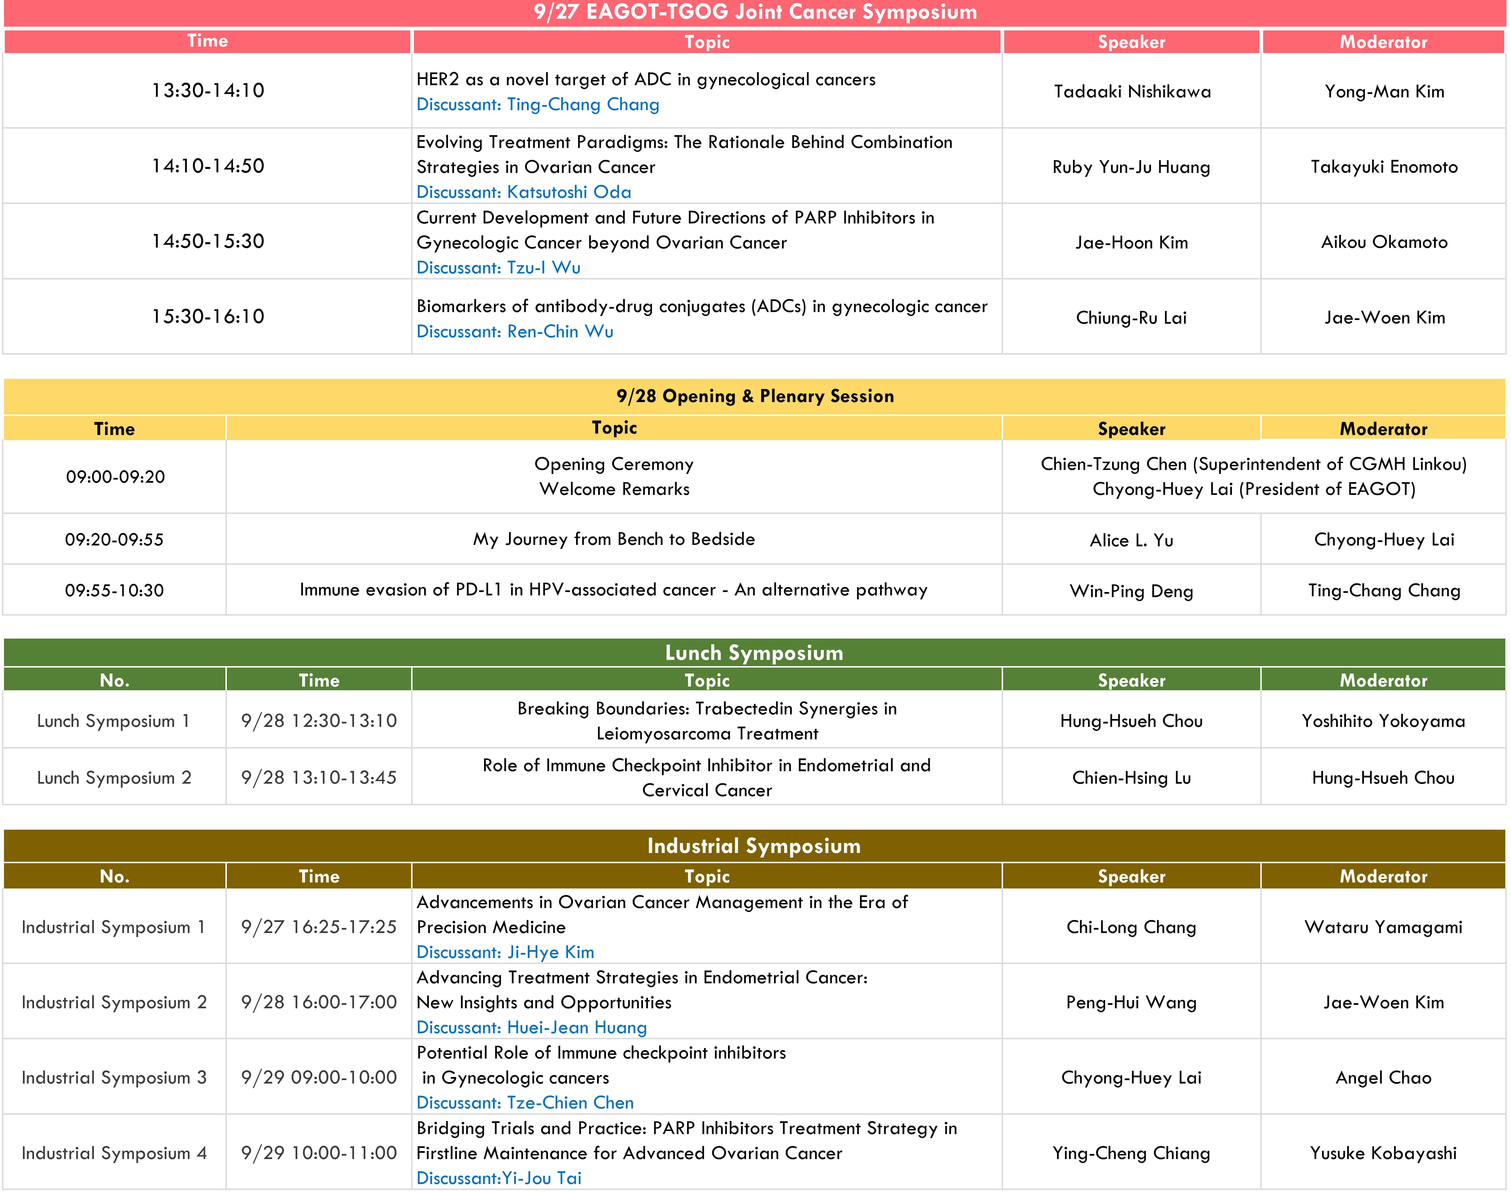
Task: Click time '9/29 09:00-10:00'
Action: (319, 1078)
